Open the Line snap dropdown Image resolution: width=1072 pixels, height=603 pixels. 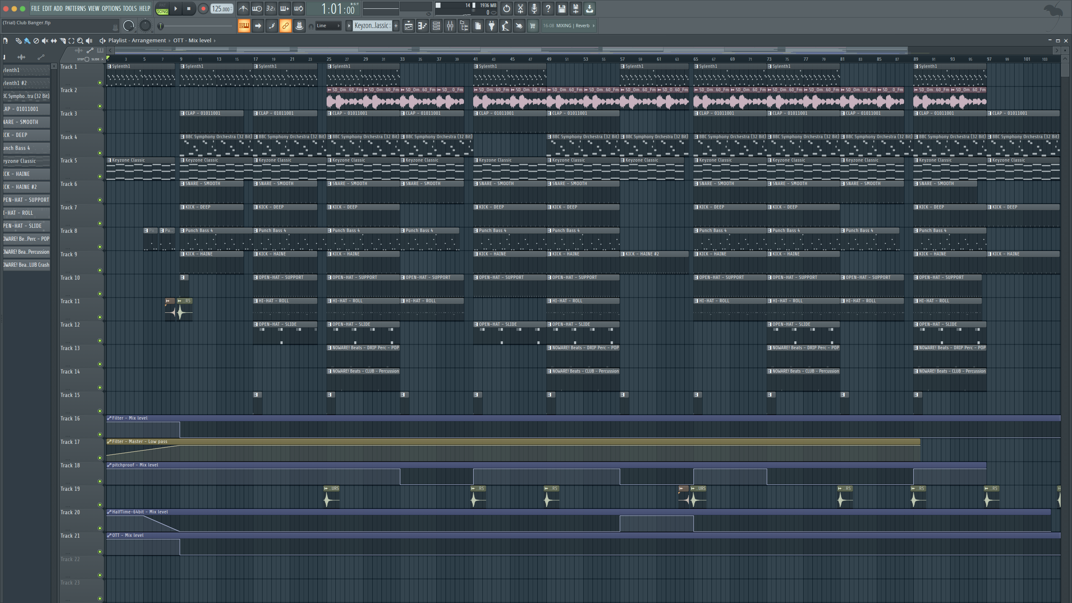tap(328, 26)
